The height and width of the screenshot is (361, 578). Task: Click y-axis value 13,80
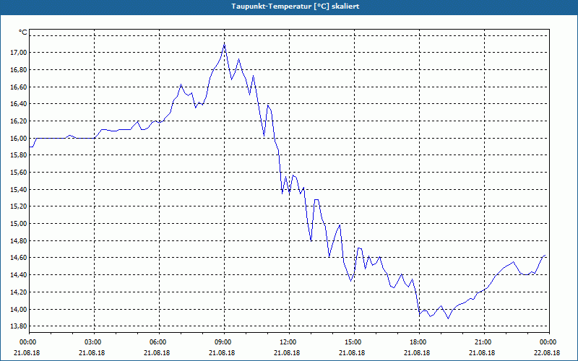point(20,326)
